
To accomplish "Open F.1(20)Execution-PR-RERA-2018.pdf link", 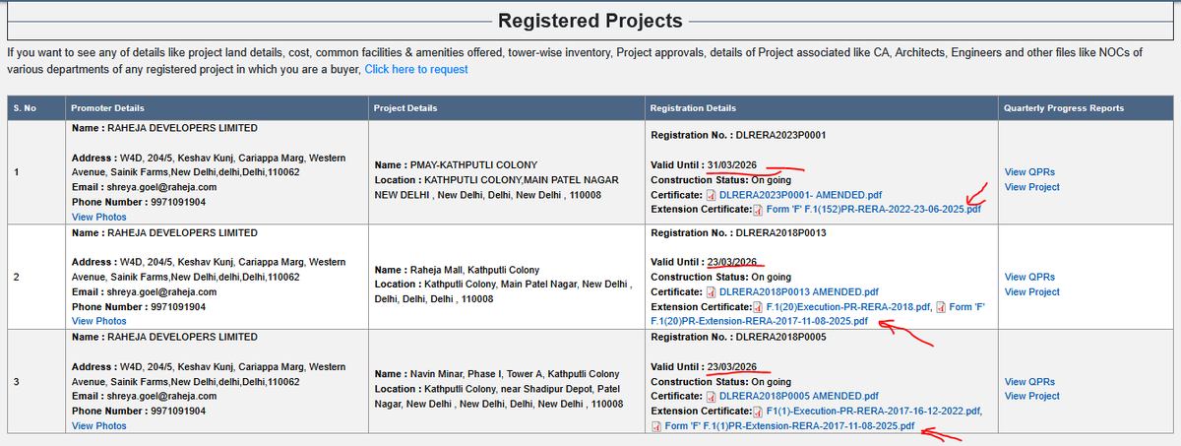I will (x=848, y=306).
